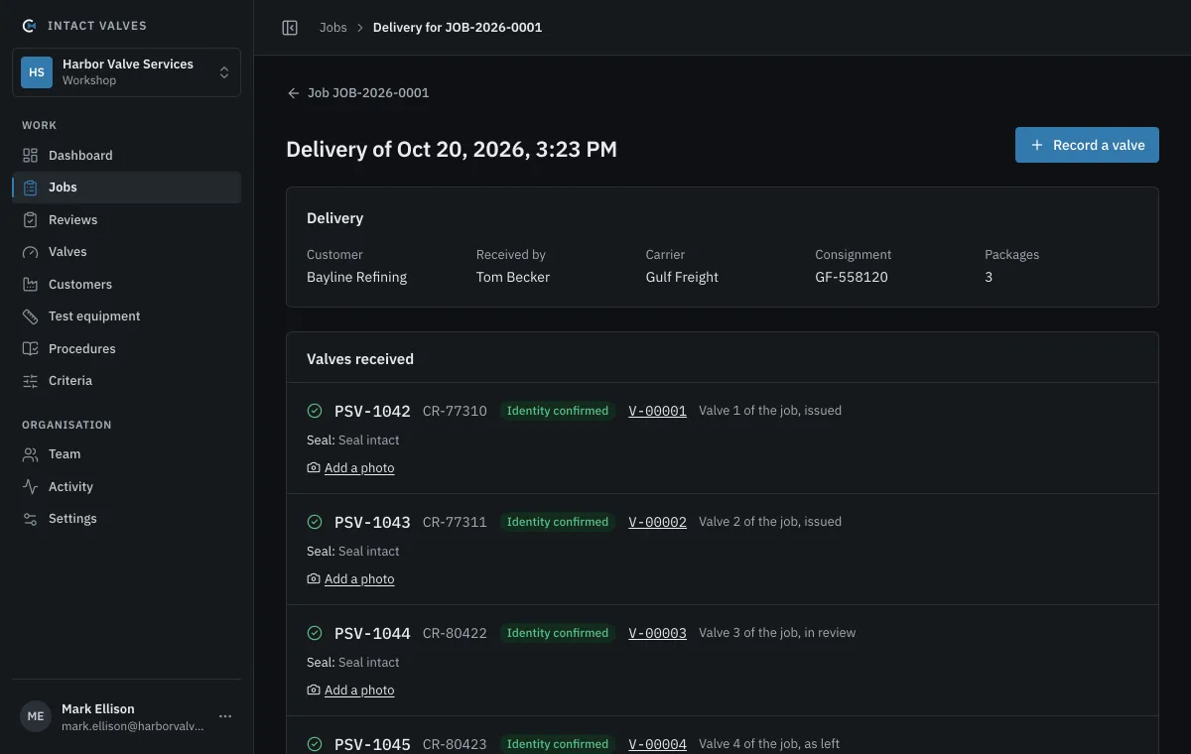Click Identity confirmed badge on PSV-1042
The image size is (1191, 754).
pyautogui.click(x=558, y=411)
